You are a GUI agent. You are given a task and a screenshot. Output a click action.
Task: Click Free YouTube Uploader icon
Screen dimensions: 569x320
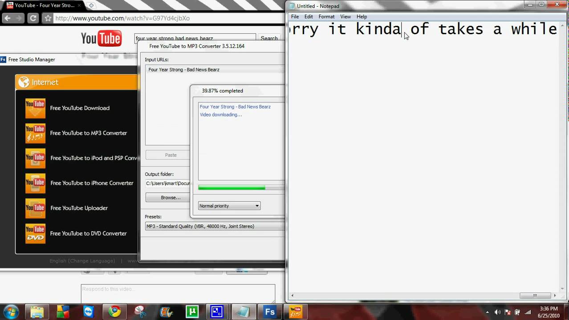tap(35, 208)
